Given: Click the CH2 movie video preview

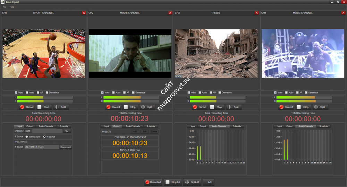Looking at the screenshot, I should 130,53.
